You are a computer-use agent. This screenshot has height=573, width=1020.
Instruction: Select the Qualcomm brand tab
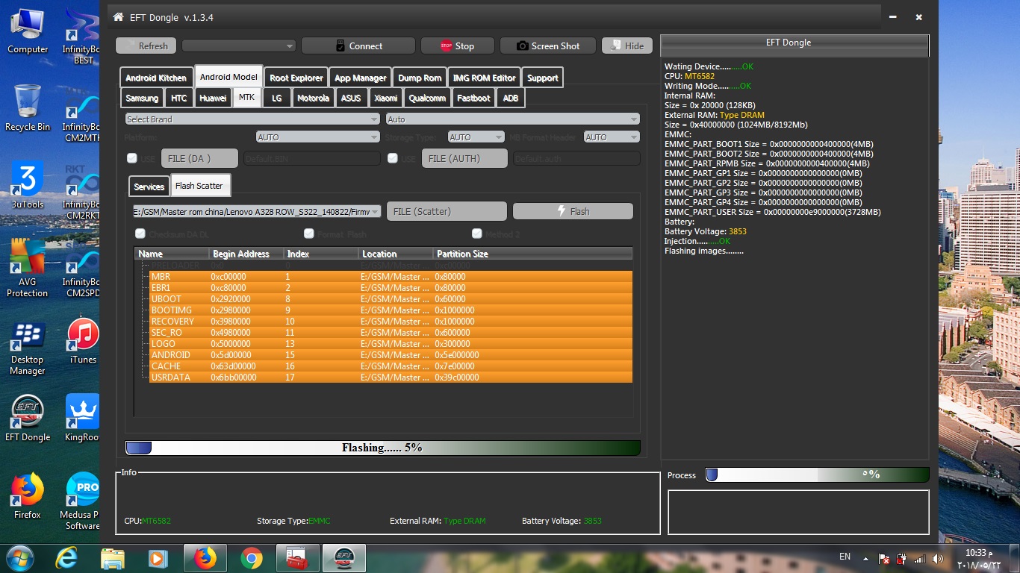(x=428, y=98)
